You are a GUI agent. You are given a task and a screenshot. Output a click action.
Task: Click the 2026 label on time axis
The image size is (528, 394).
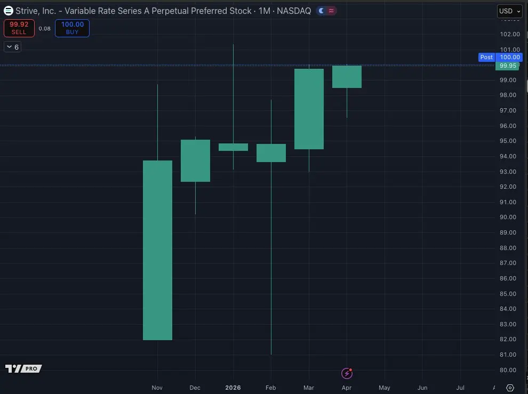click(233, 388)
